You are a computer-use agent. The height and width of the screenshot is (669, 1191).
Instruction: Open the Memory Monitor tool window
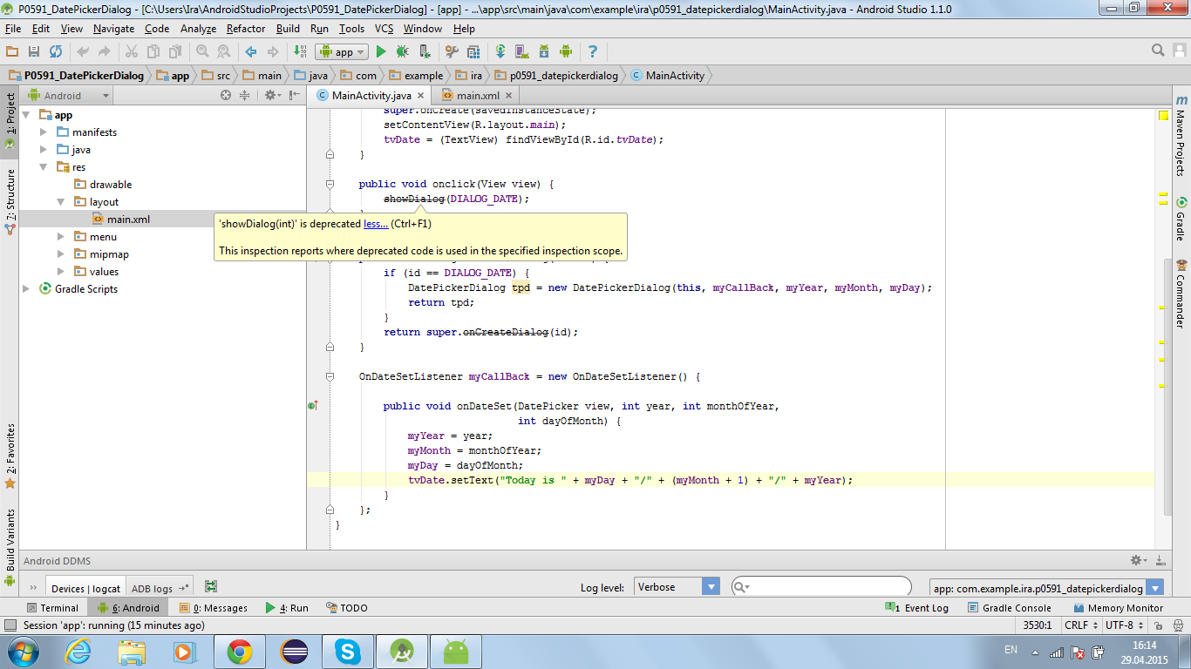tap(1118, 608)
